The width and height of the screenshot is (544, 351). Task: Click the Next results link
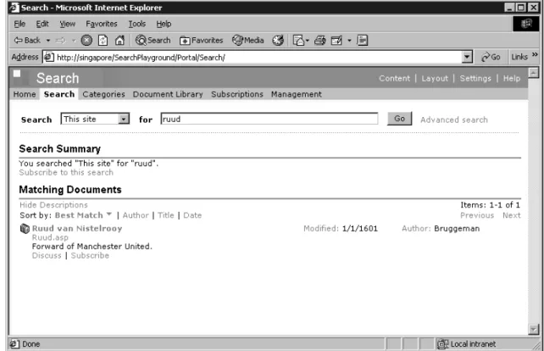512,215
